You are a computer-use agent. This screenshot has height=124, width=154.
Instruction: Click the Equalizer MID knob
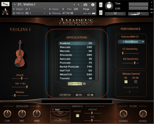pyautogui.click(x=22, y=114)
